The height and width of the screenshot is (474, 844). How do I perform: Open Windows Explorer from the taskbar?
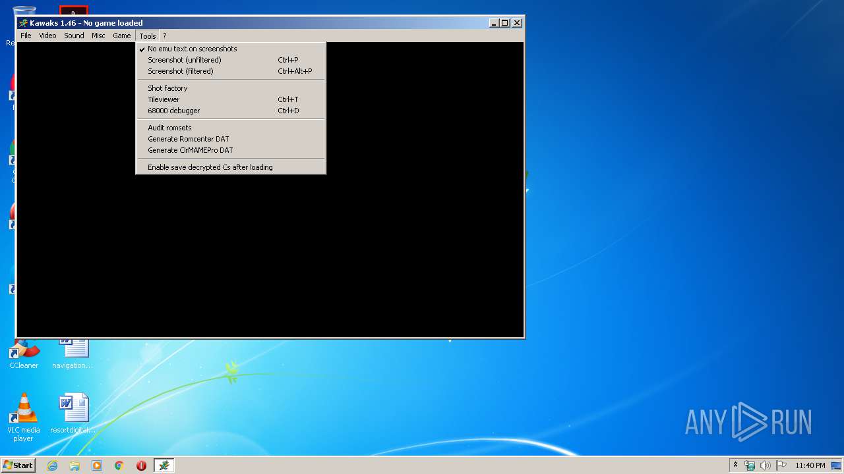pos(75,465)
